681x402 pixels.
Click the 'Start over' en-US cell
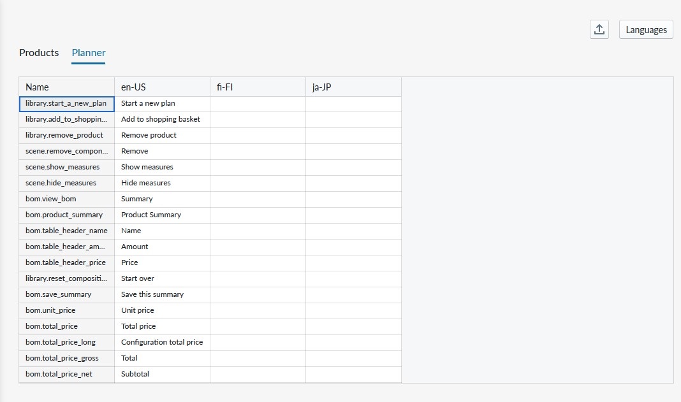coord(163,279)
